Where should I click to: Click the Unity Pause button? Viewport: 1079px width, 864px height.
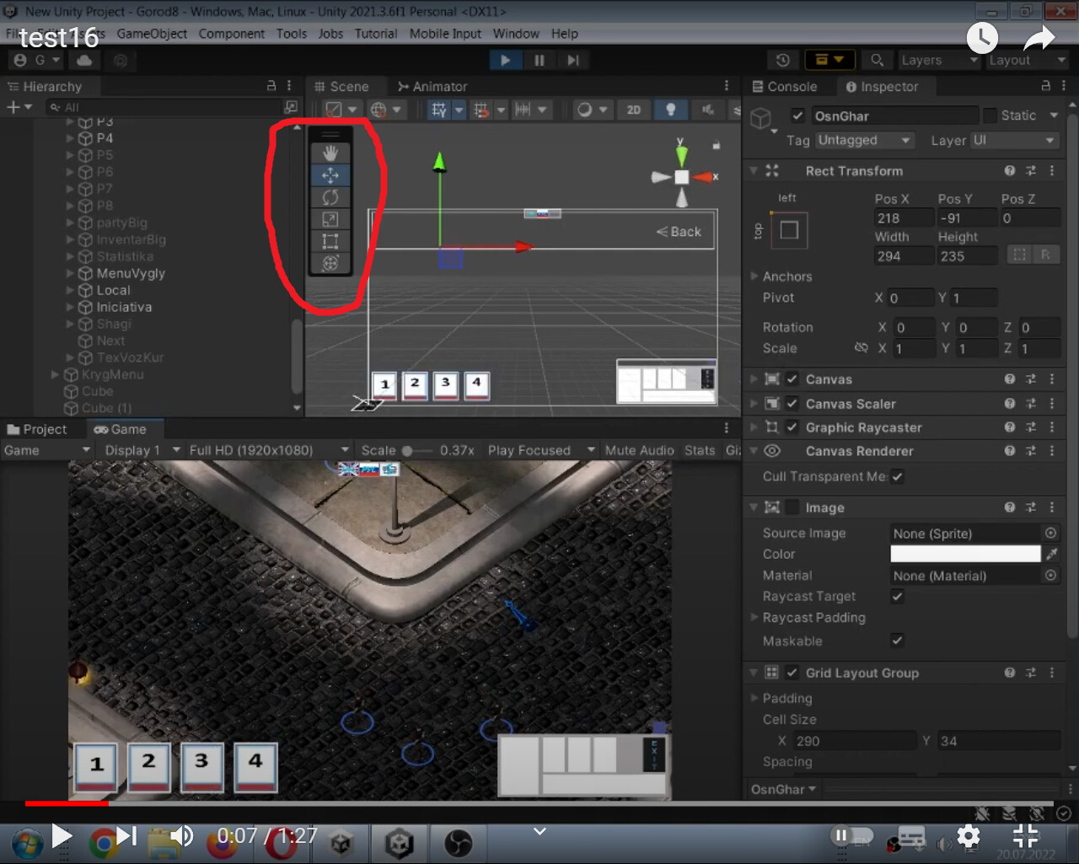[539, 60]
